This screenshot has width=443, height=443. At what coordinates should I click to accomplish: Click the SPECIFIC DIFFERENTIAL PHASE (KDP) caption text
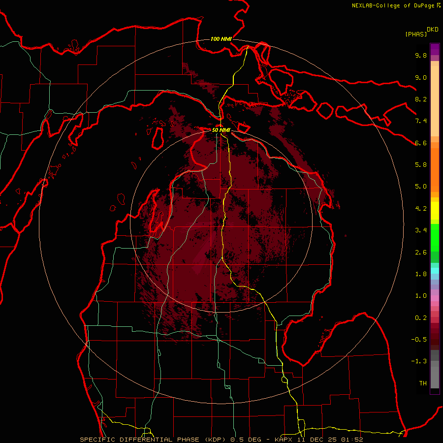pyautogui.click(x=154, y=440)
